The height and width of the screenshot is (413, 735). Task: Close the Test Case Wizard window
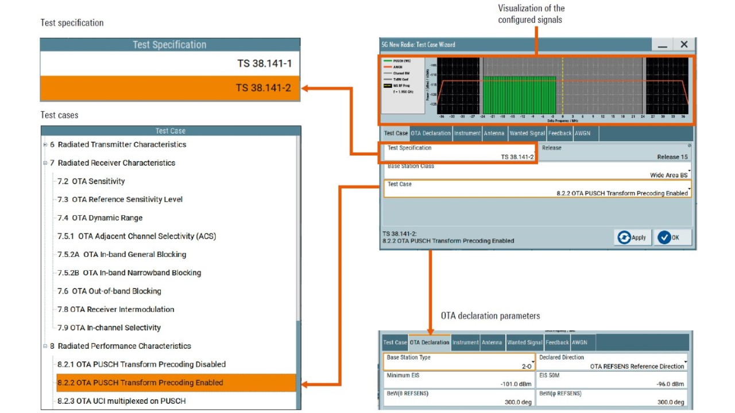click(684, 45)
